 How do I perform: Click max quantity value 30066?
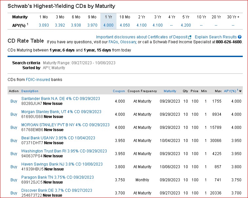coord(216,141)
